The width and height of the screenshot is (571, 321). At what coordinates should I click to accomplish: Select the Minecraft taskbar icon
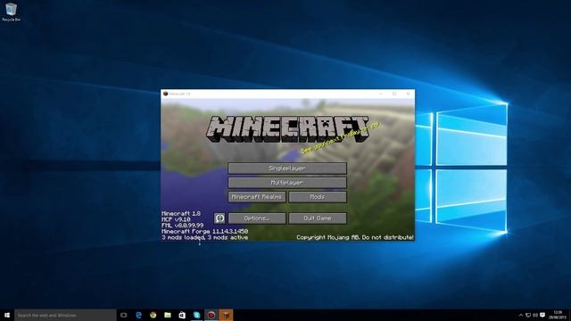point(226,315)
